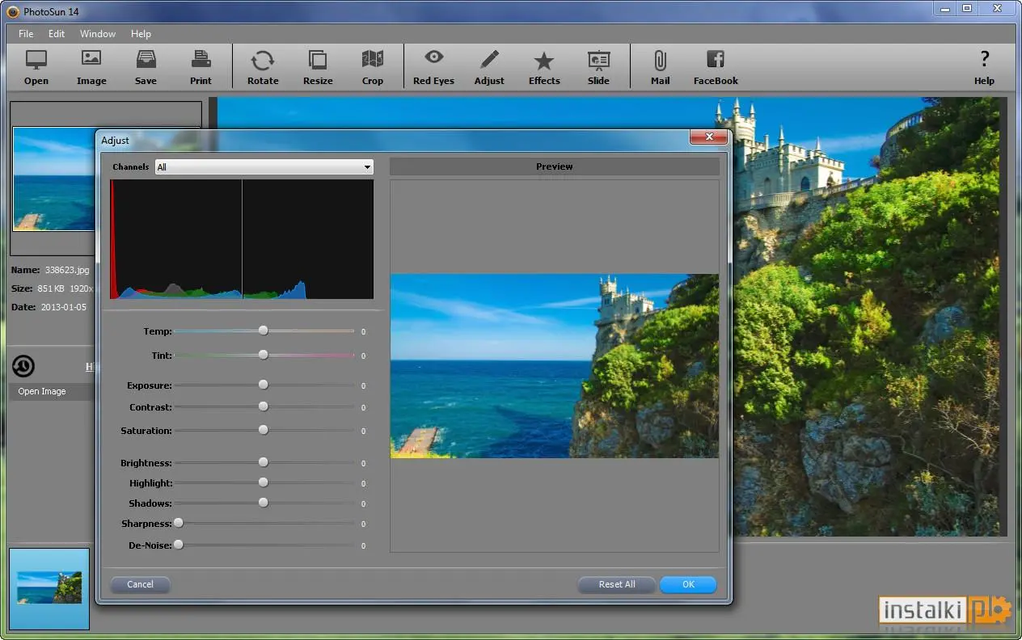Screen dimensions: 1022x640
Task: Choose the Crop tool in the toolbar
Action: [x=373, y=60]
